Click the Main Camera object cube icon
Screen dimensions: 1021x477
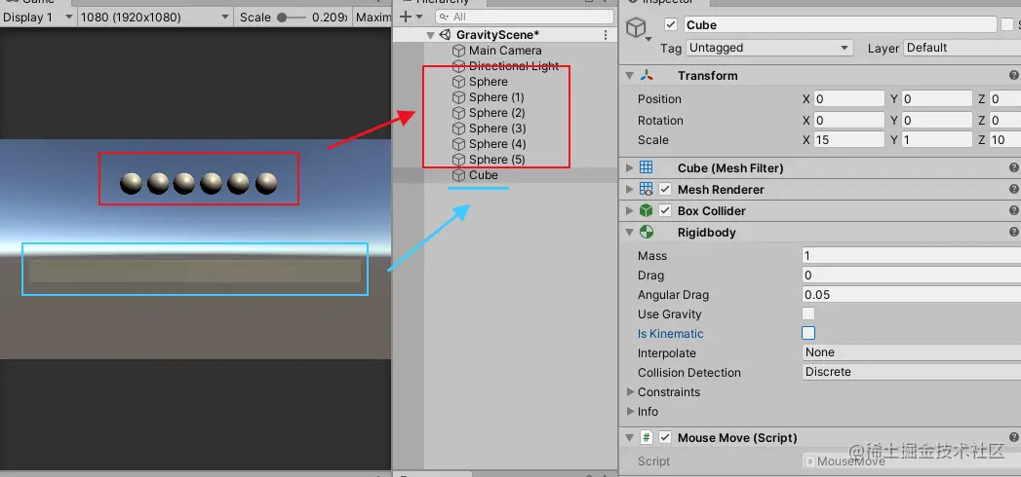(x=458, y=51)
